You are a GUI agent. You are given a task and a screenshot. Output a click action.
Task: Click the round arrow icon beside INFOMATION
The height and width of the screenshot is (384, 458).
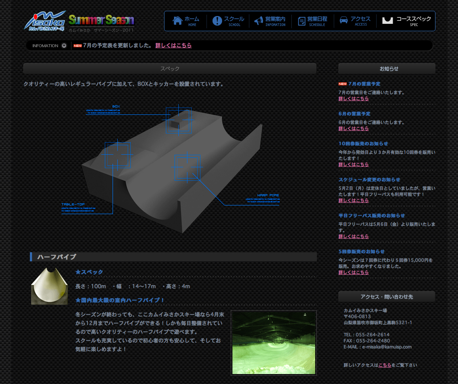64,46
